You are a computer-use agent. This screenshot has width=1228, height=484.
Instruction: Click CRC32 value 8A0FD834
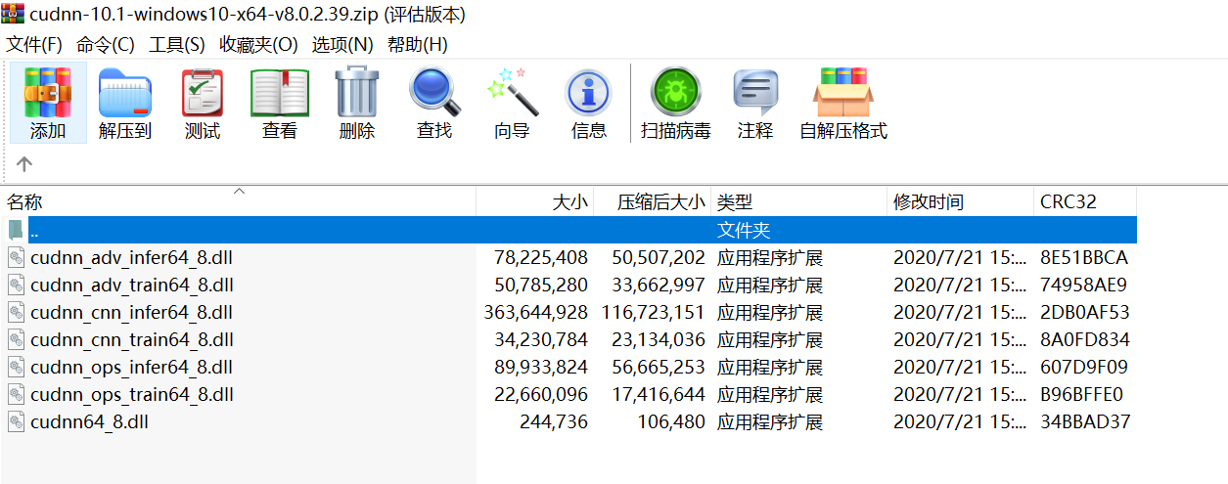tap(1085, 340)
